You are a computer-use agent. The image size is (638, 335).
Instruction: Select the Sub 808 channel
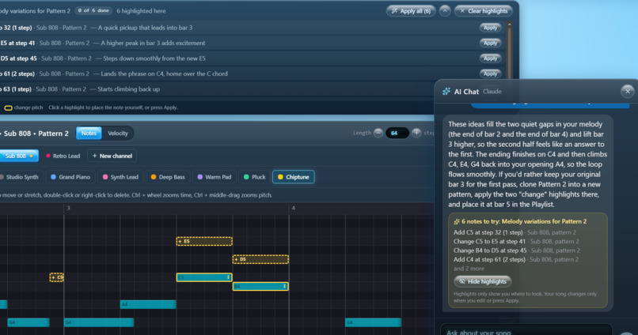click(x=18, y=156)
